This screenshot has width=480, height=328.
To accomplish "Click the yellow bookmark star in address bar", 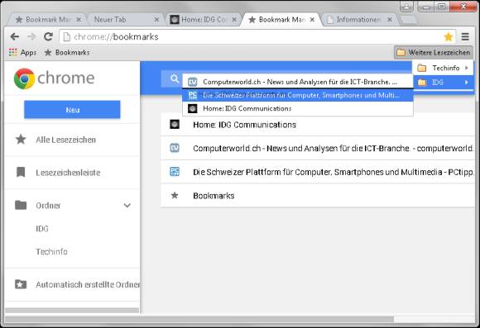I will point(449,37).
